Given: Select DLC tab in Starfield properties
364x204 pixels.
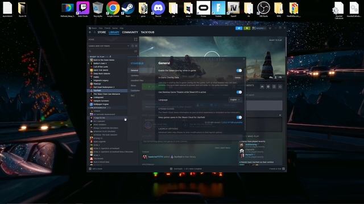Looking at the screenshot, I should (133, 96).
